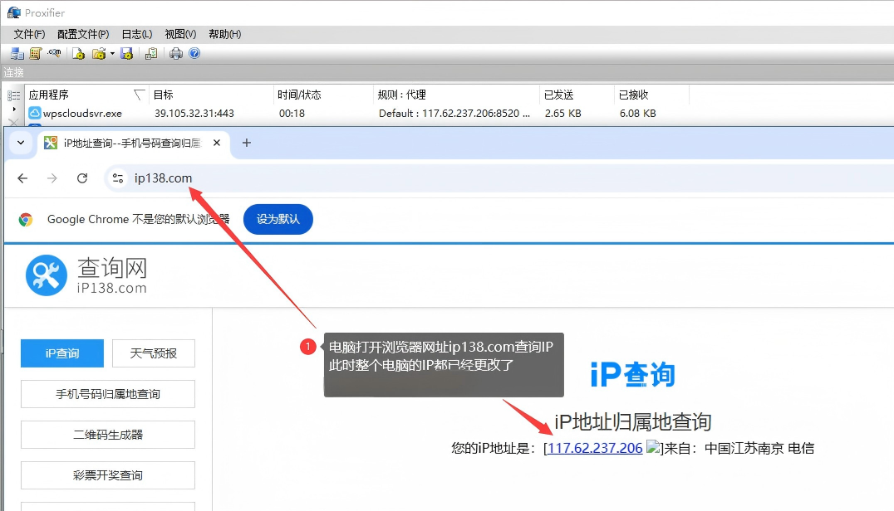The height and width of the screenshot is (511, 894).
Task: Select target 39.105.32.31:443 cell
Action: [x=194, y=114]
